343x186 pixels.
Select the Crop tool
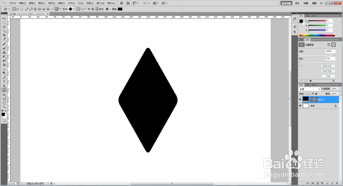click(4, 35)
